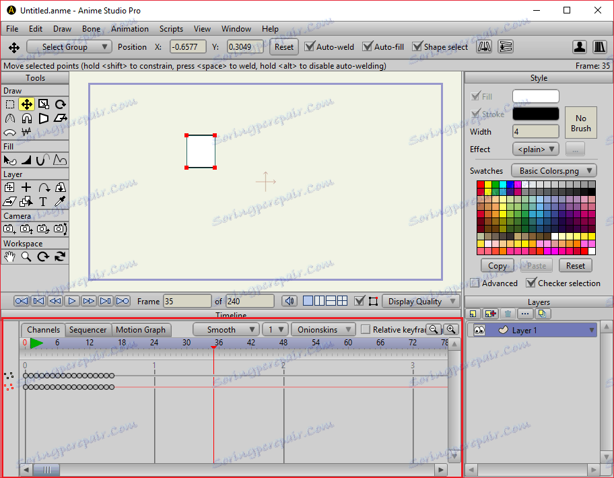This screenshot has width=614, height=478.
Task: Select the Select Points tool in Draw
Action: click(10, 104)
